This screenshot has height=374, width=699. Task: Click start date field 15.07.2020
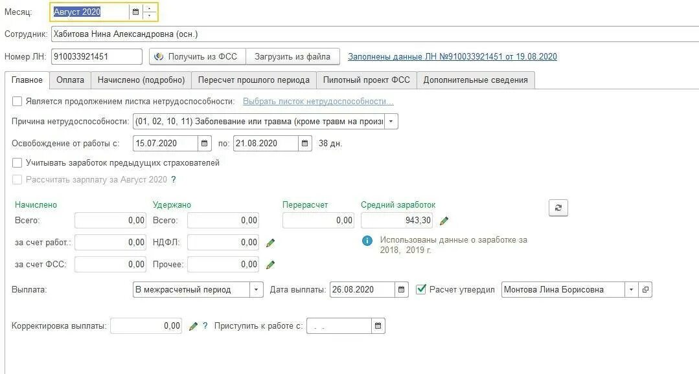pos(165,144)
